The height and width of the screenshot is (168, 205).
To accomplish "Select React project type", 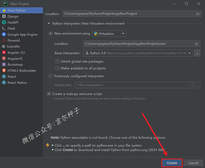I will [21, 76].
